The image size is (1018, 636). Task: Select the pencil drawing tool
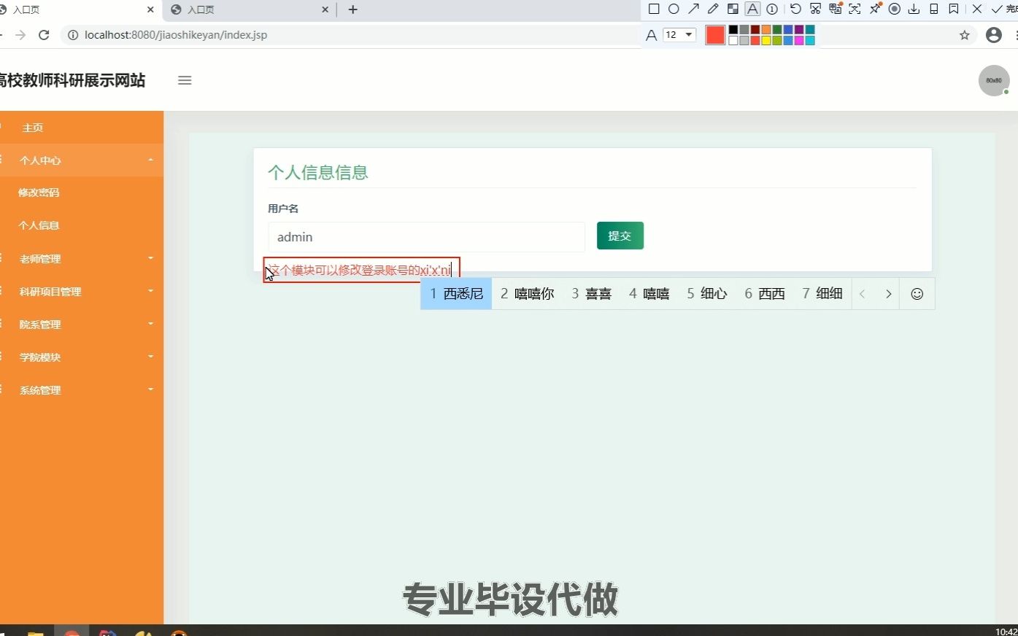[x=713, y=9]
